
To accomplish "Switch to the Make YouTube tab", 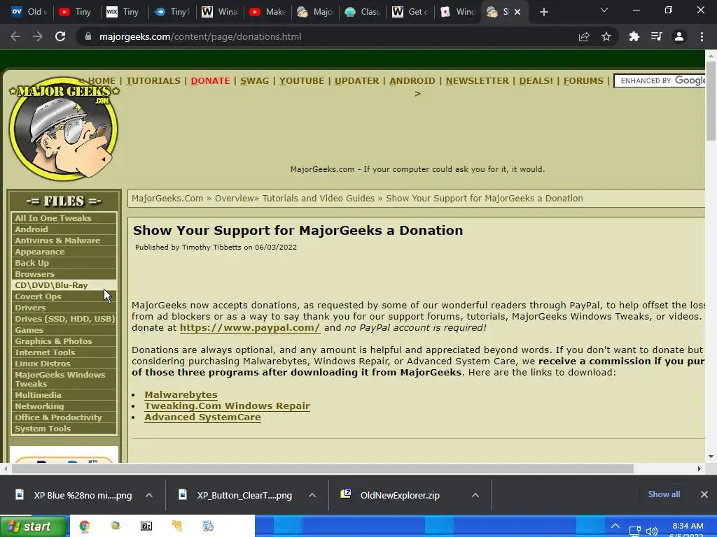I will click(x=267, y=12).
